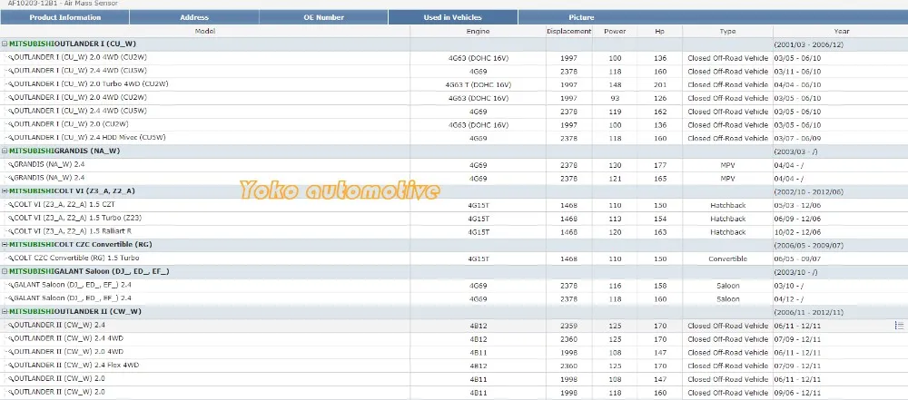Click the list options icon in OUTLANDER II 2.4 row

pyautogui.click(x=899, y=326)
